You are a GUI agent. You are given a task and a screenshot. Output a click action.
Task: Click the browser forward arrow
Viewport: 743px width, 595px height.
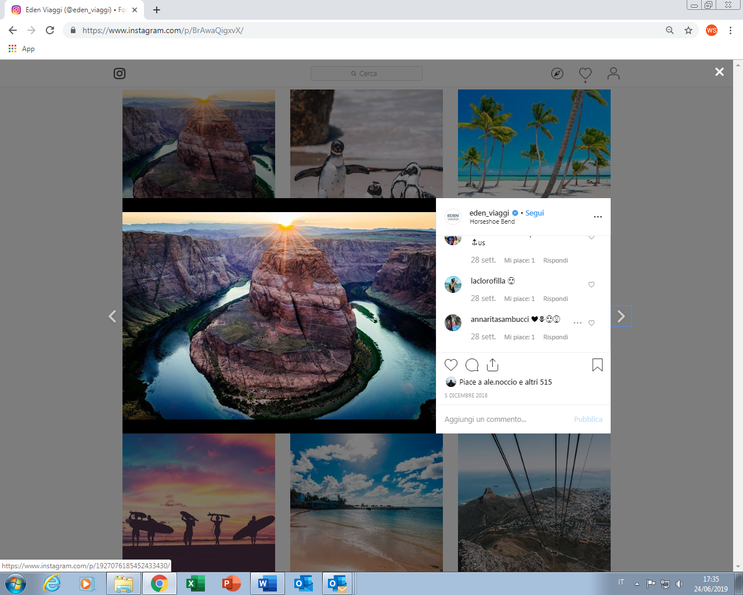[x=31, y=30]
